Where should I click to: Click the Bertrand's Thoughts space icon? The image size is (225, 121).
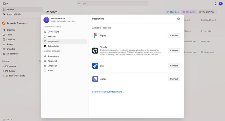coord(4,23)
